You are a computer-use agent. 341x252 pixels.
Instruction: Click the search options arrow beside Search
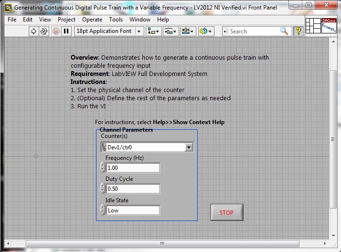point(225,31)
